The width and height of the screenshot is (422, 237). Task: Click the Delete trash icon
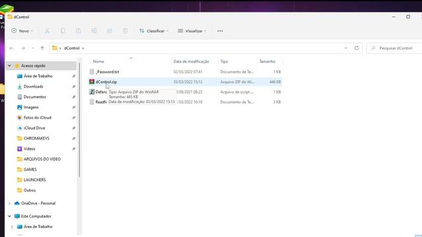click(x=125, y=31)
